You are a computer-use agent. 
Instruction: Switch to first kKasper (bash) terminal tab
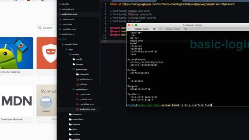click(x=142, y=29)
